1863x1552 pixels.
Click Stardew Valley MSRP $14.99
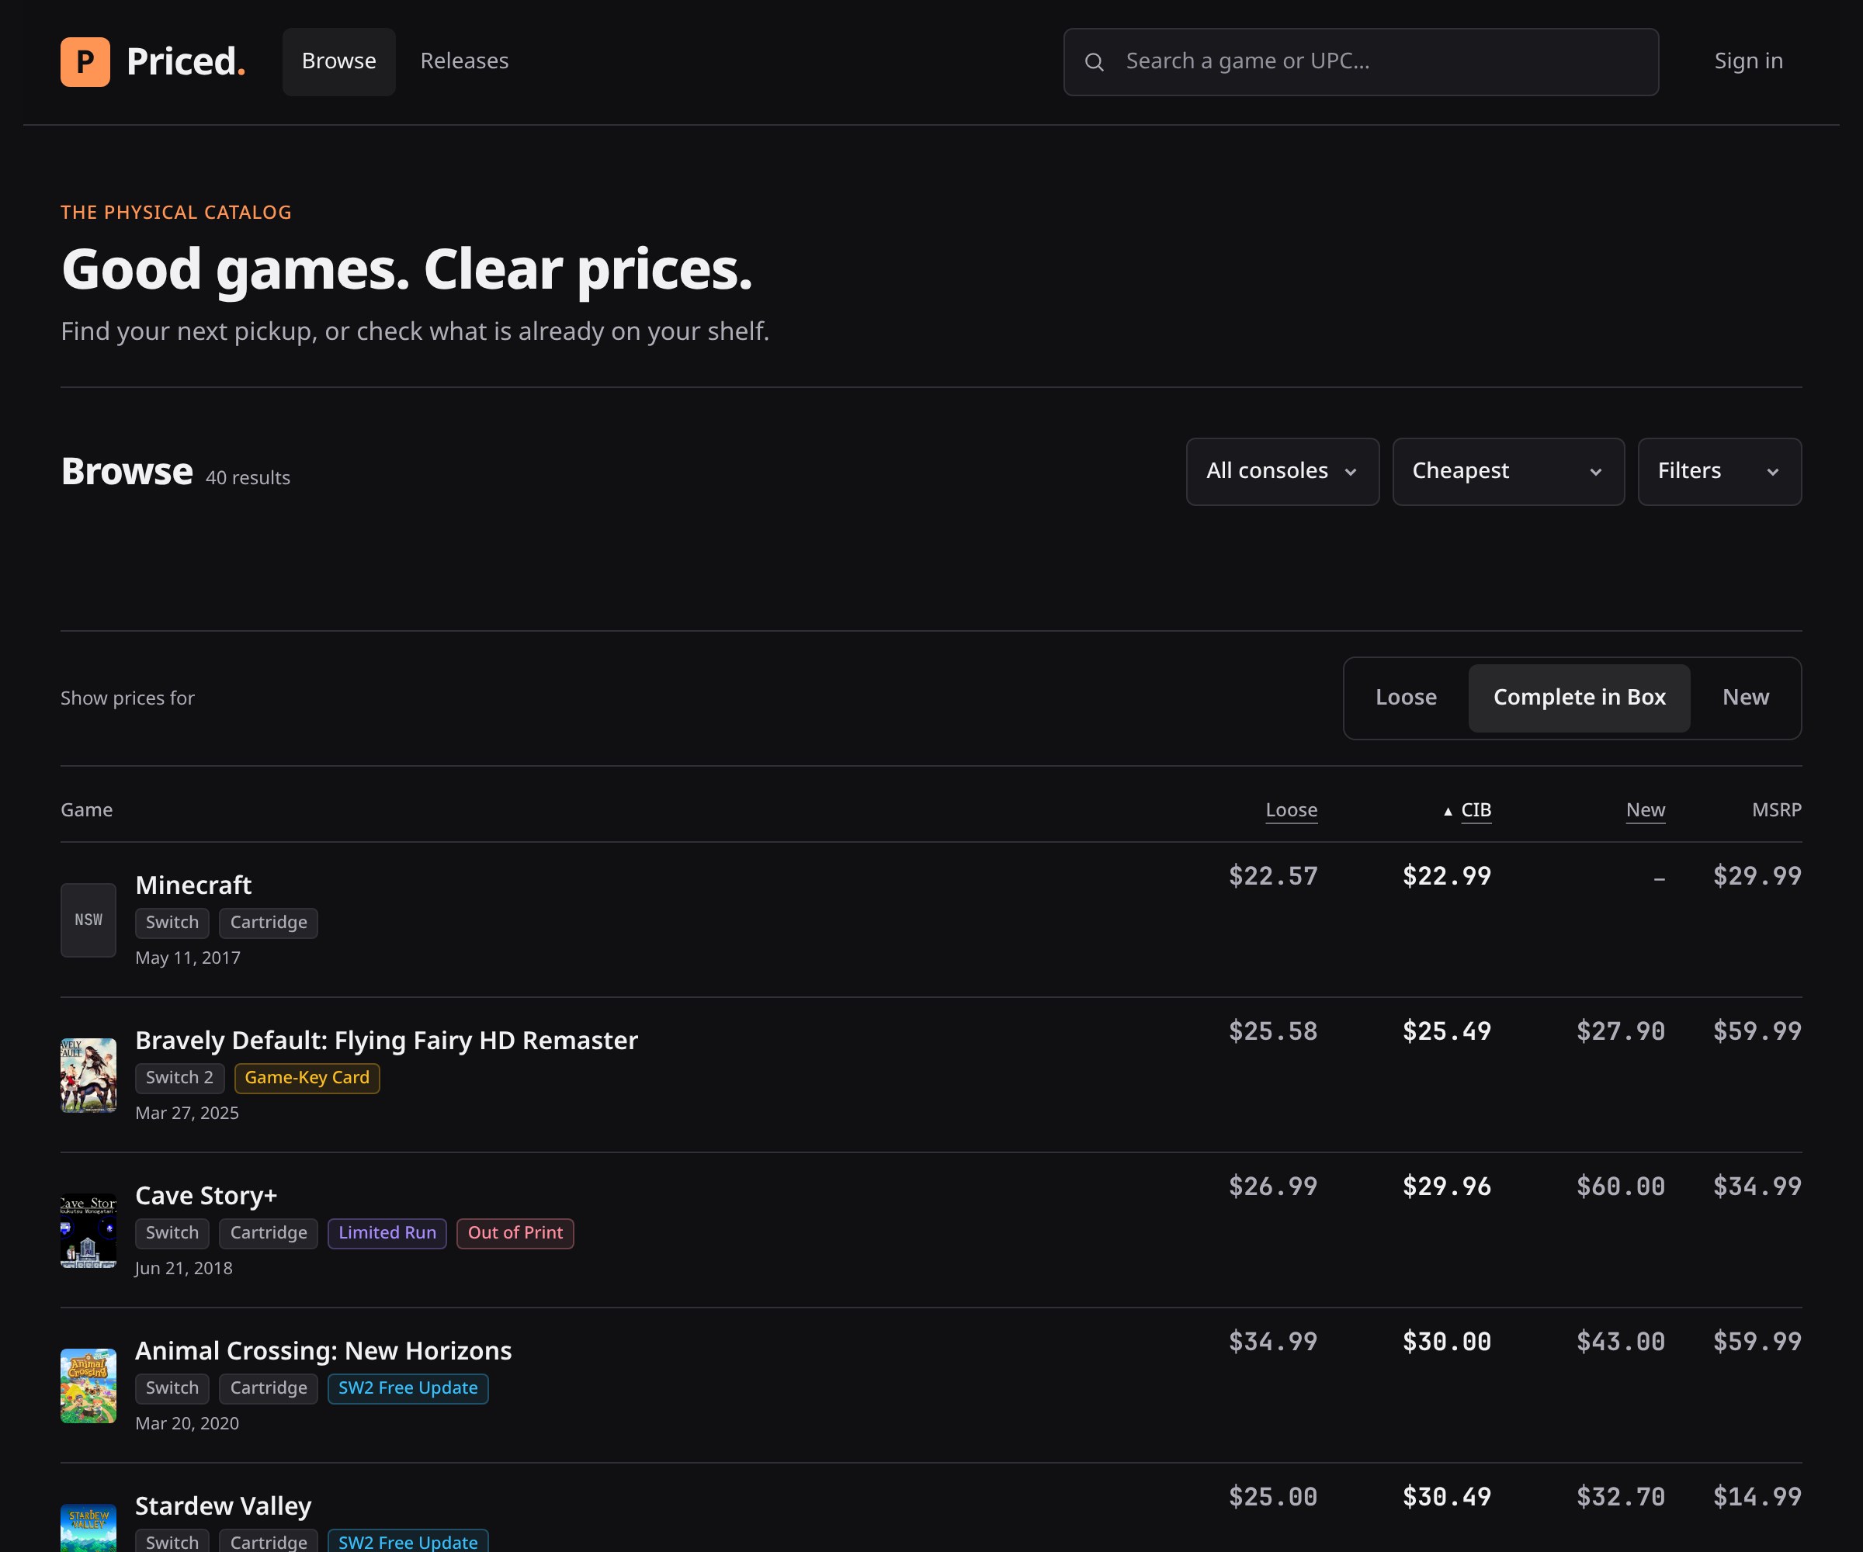1757,1497
